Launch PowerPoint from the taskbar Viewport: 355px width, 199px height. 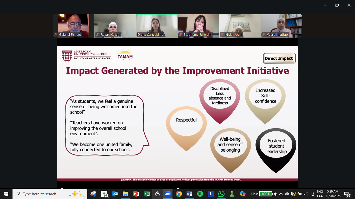(x=136, y=194)
